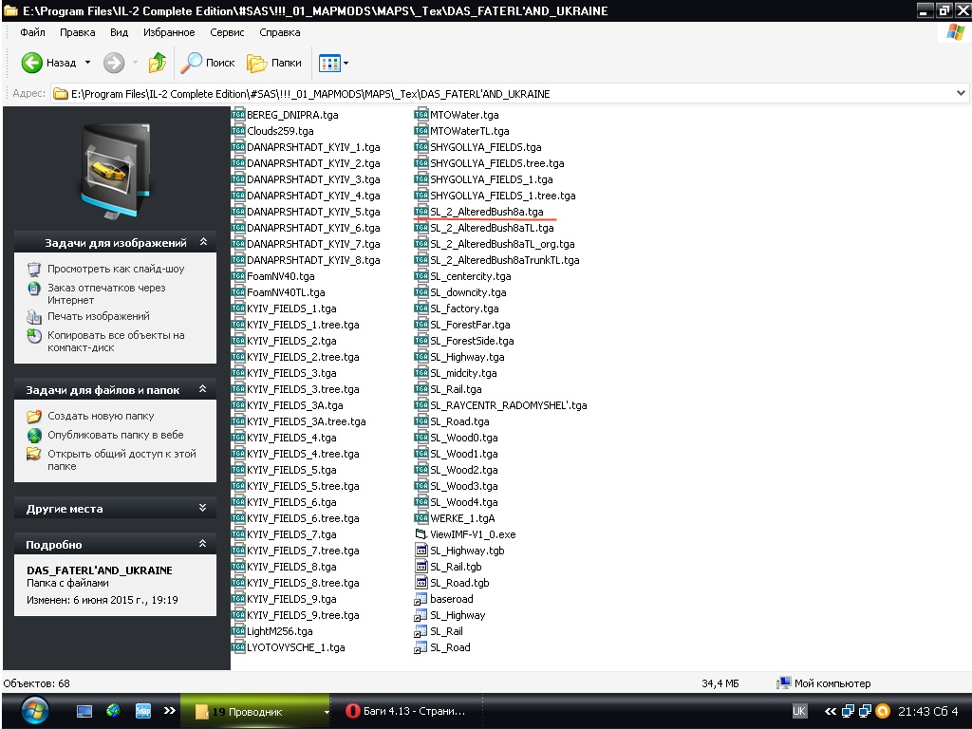This screenshot has width=972, height=729.
Task: Open the Сервис menu
Action: tap(227, 32)
